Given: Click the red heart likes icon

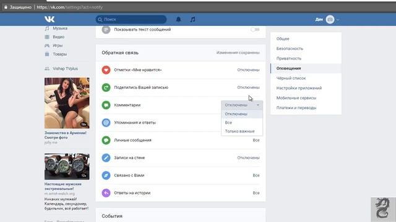Looking at the screenshot, I should click(x=106, y=70).
